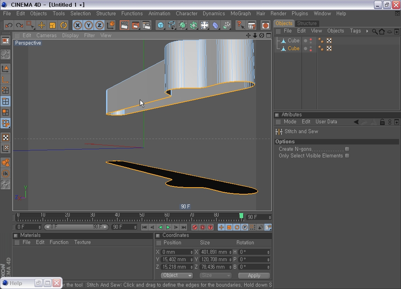The height and width of the screenshot is (289, 401).
Task: Click the 0 F to 90 F range bar
Action: [x=76, y=227]
